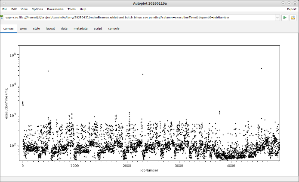
Task: Open the Edit menu
Action: 14,9
